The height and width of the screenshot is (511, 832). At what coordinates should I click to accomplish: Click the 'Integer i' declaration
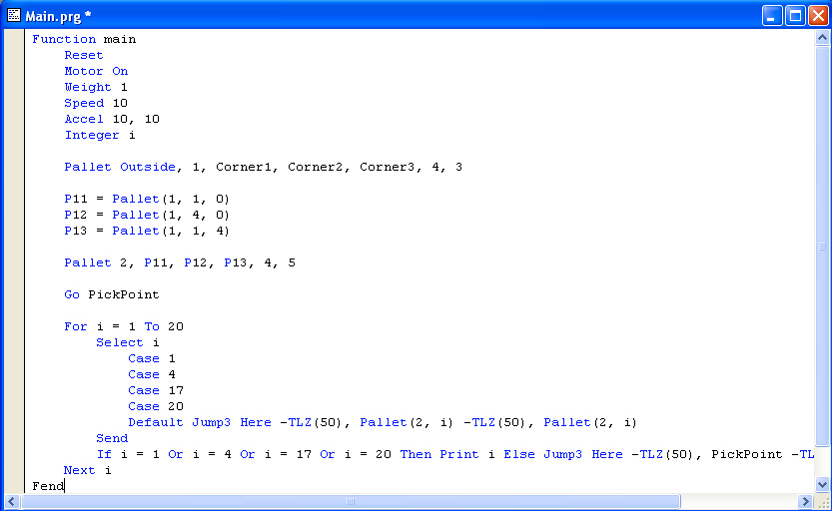[x=100, y=135]
